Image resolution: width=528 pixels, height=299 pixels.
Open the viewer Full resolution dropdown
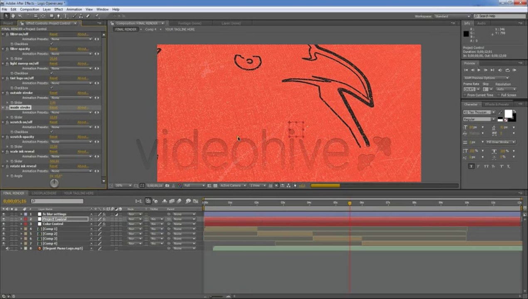[194, 186]
